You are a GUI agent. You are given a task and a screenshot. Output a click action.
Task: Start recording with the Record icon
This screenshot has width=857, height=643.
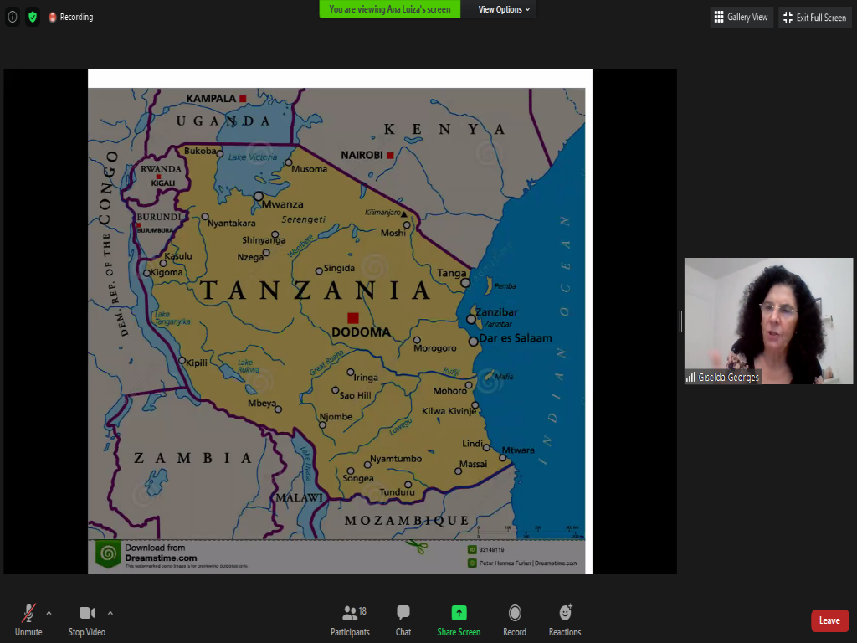pyautogui.click(x=515, y=620)
